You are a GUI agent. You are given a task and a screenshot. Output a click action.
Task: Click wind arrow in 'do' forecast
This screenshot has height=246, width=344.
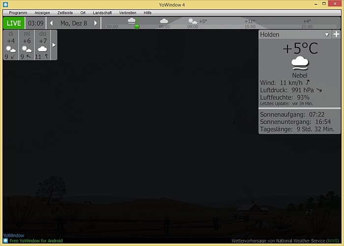pos(46,57)
